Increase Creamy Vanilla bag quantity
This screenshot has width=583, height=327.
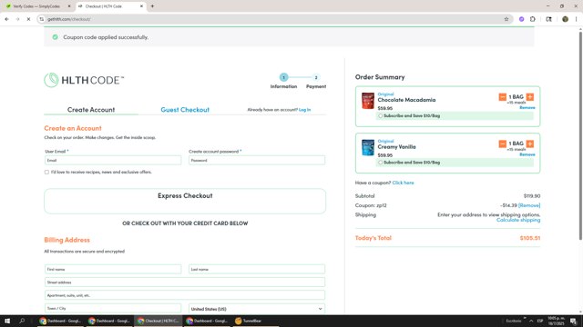coord(530,144)
